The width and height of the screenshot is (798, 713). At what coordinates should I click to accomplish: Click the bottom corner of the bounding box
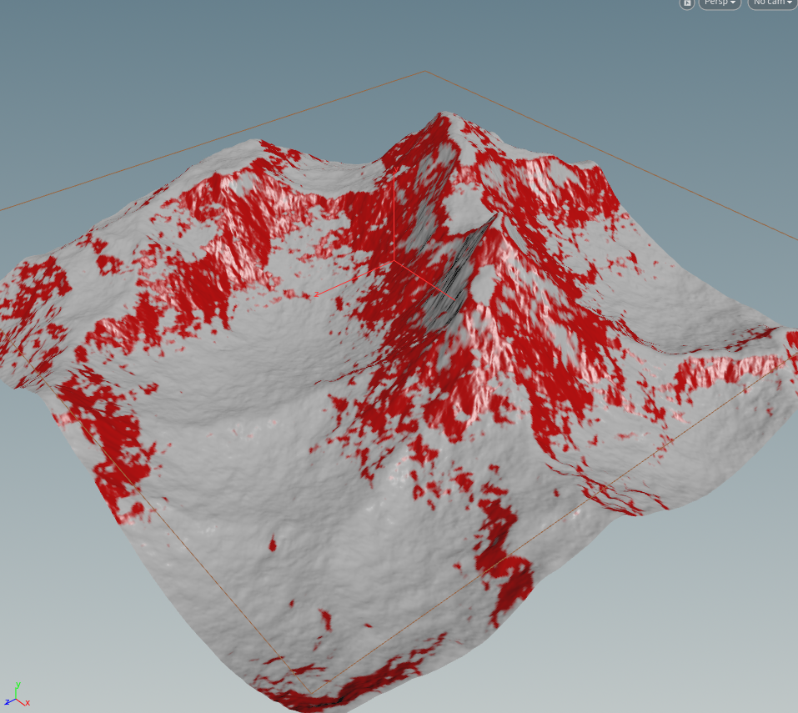pos(312,694)
